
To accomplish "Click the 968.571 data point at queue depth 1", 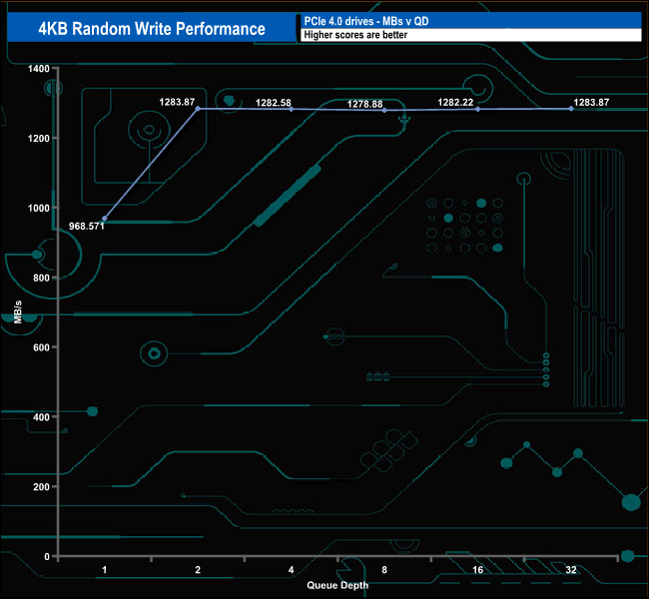I will coord(105,219).
